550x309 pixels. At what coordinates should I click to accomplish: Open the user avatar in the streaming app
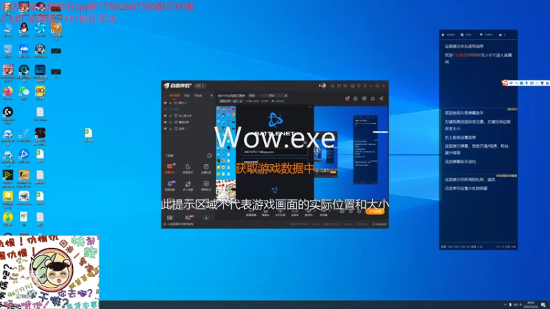point(322,86)
